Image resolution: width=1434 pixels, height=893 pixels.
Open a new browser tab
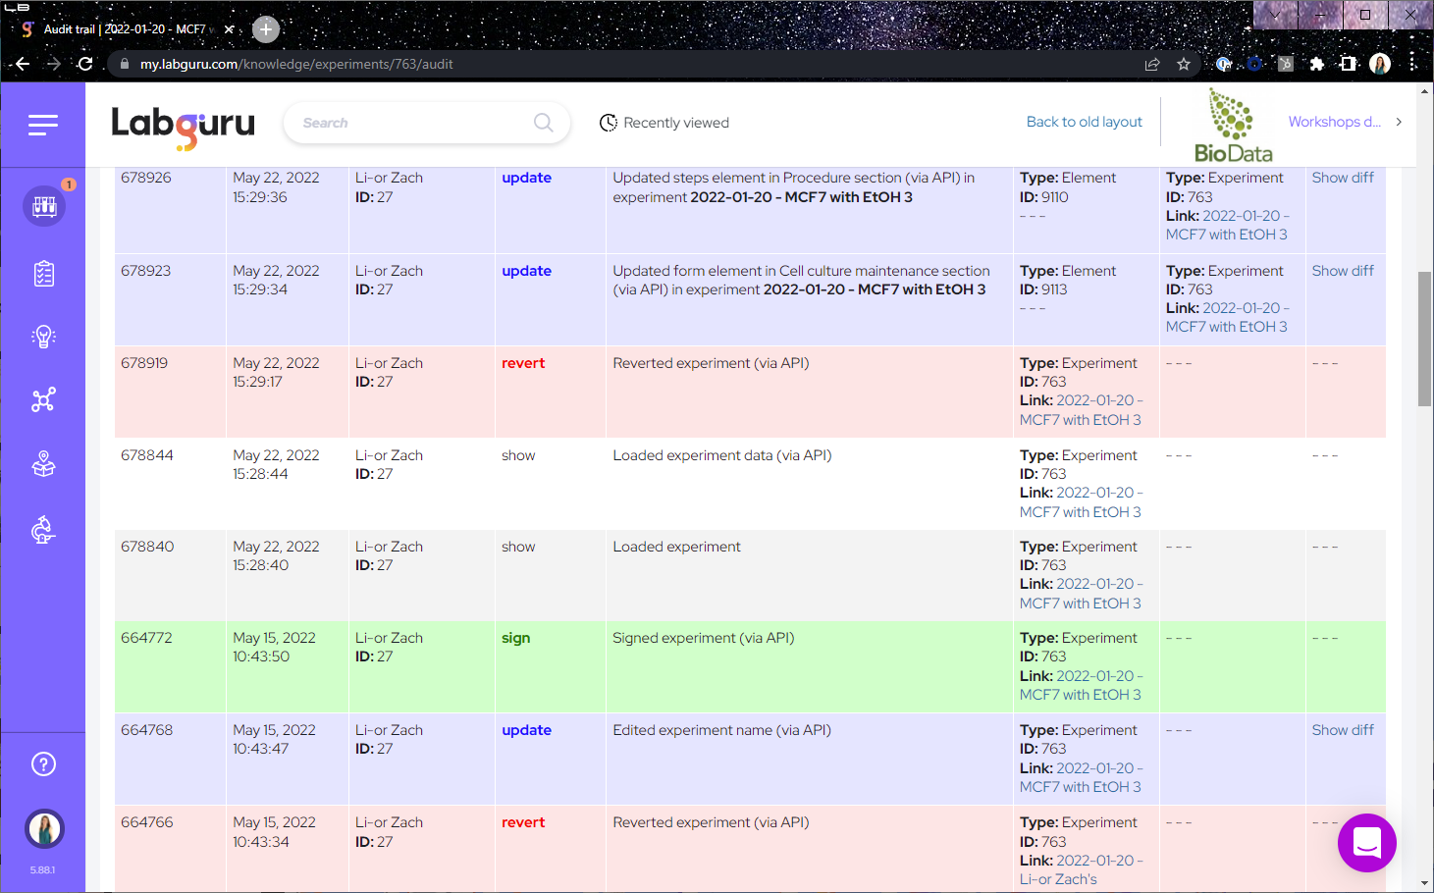[x=266, y=29]
